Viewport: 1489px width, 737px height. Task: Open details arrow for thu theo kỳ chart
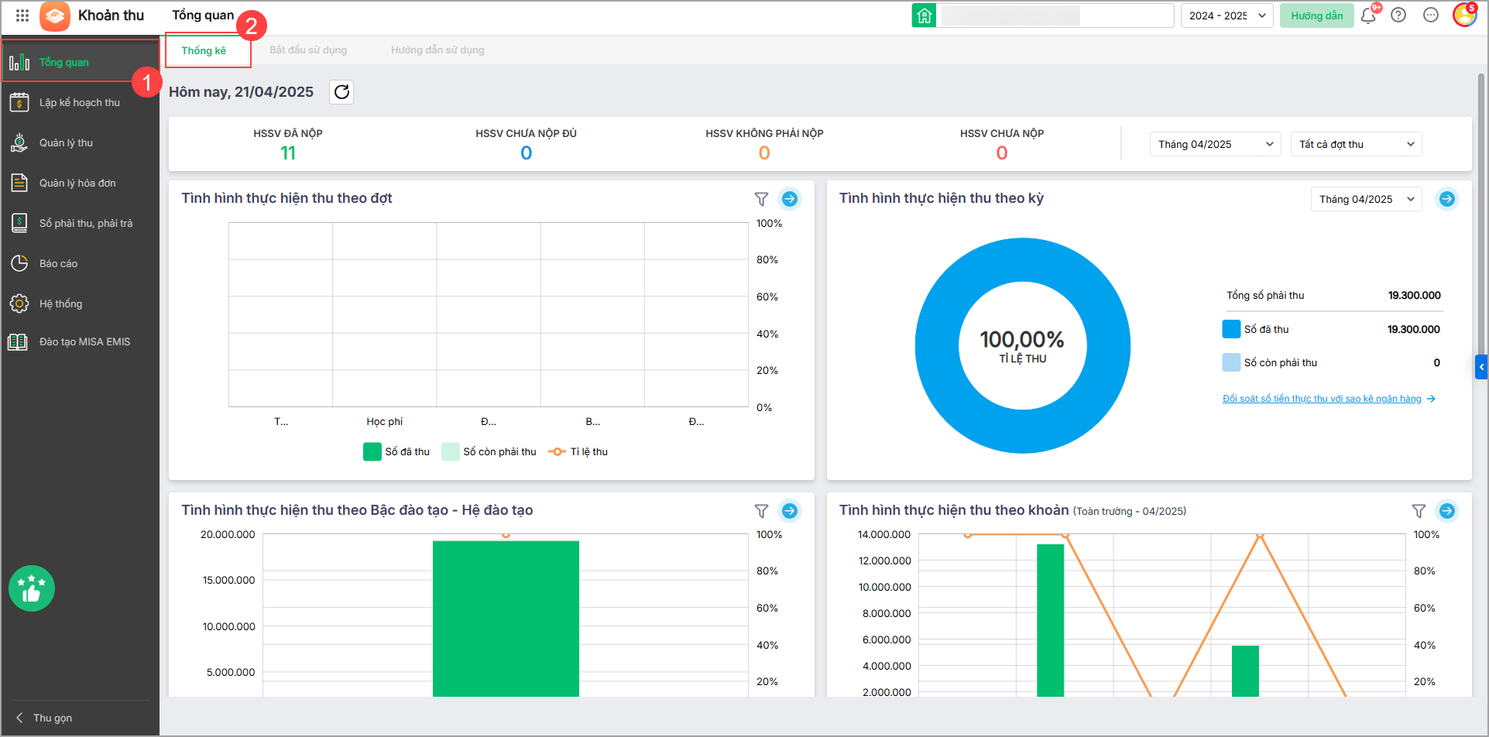(1447, 199)
